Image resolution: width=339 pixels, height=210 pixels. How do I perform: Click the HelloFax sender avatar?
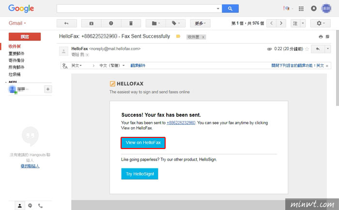point(64,51)
